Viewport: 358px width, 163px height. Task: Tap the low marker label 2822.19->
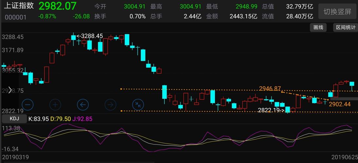pos(271,110)
